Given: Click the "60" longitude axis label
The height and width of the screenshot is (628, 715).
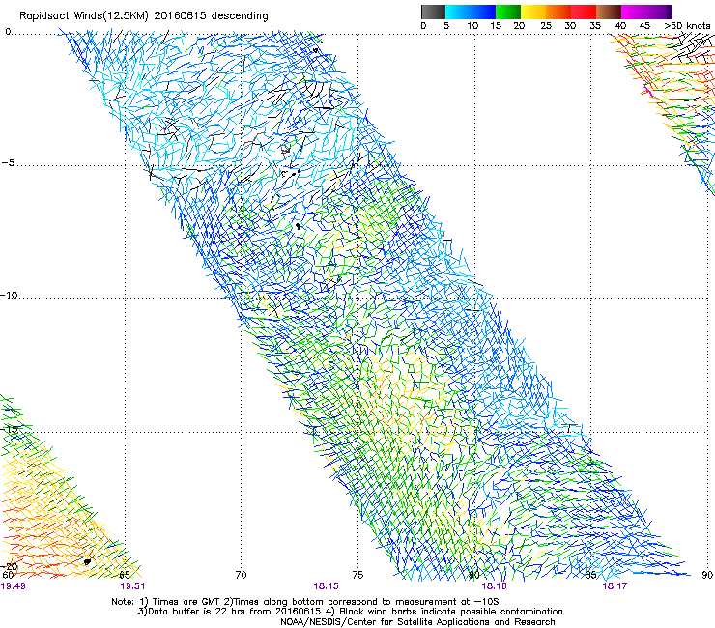Looking at the screenshot, I should (8, 575).
